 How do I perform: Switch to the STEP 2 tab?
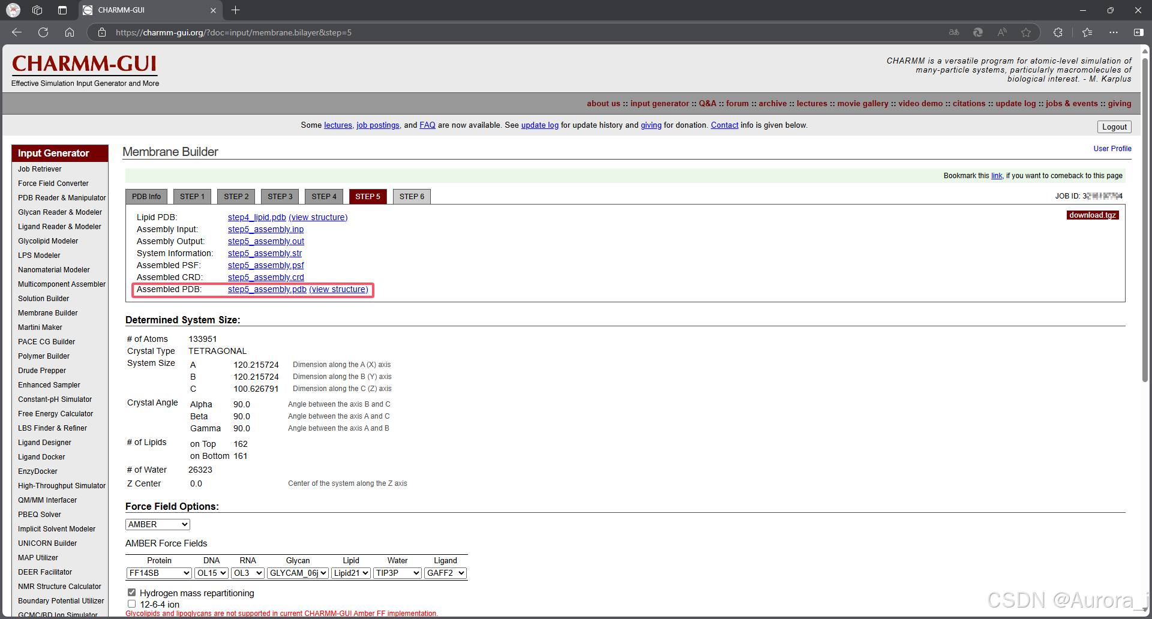tap(236, 197)
